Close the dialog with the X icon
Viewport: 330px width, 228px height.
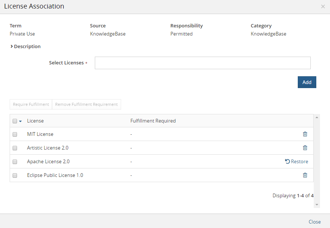(323, 6)
